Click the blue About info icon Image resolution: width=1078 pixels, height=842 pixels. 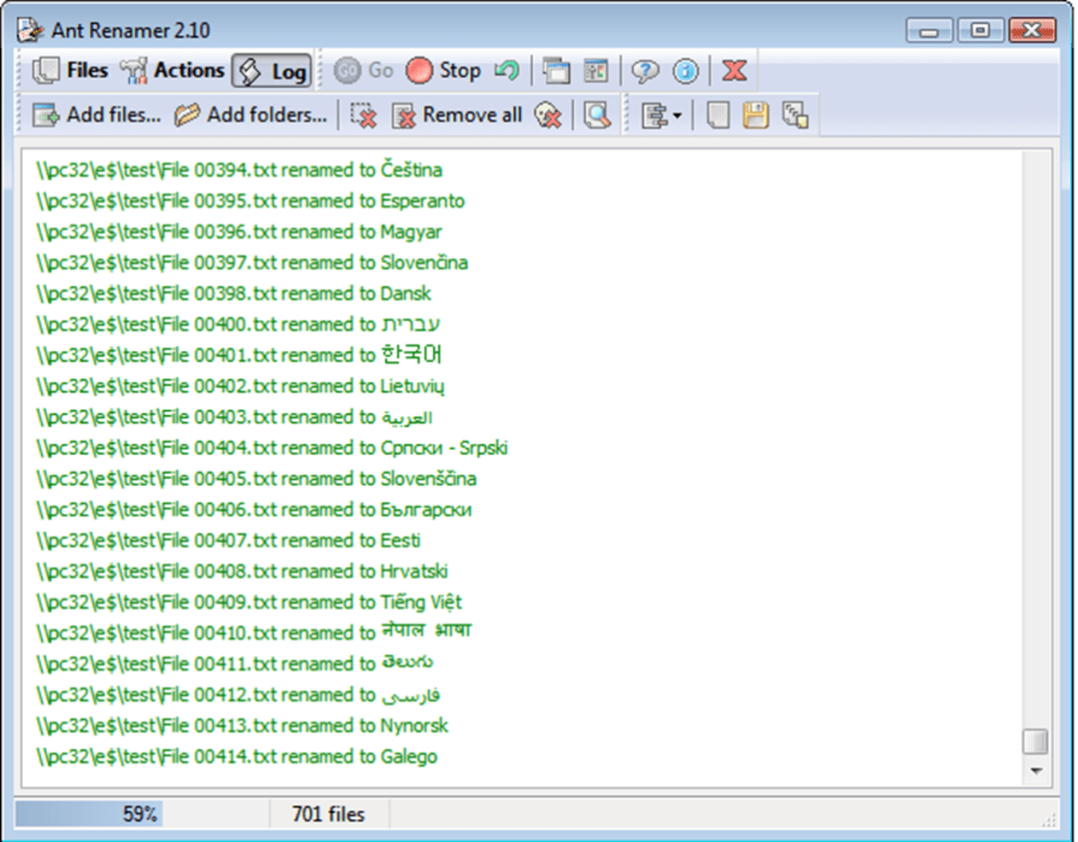(685, 71)
